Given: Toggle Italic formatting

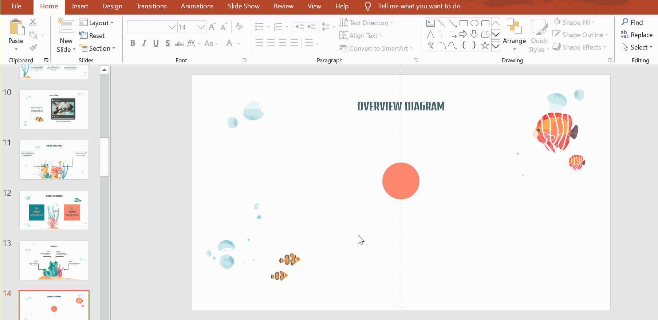Looking at the screenshot, I should pos(144,43).
